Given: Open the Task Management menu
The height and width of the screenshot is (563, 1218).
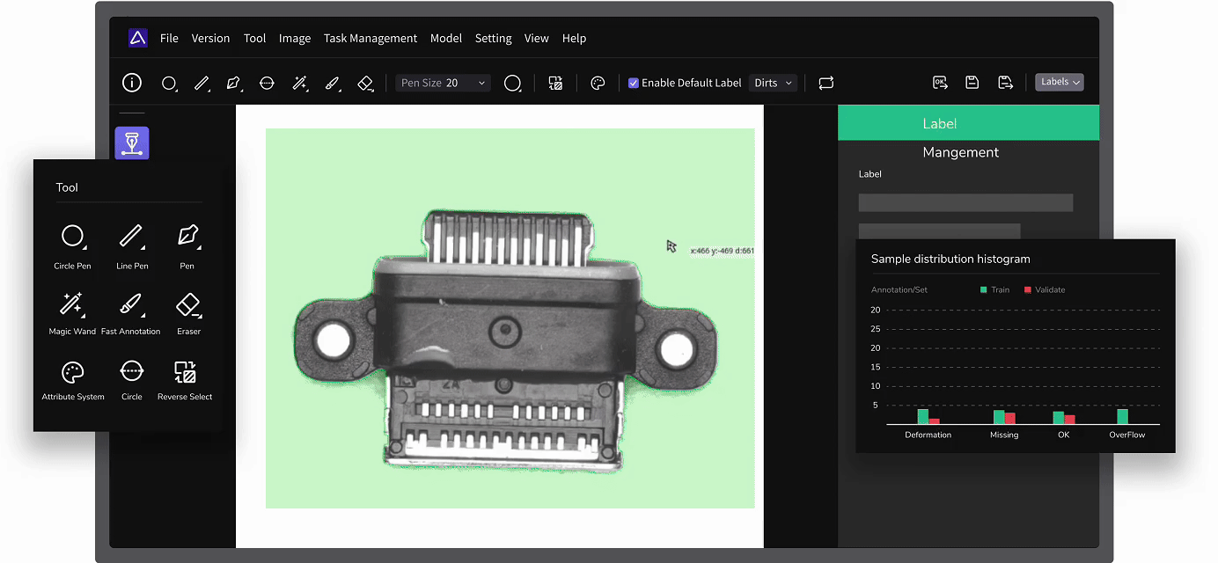Looking at the screenshot, I should click(370, 39).
